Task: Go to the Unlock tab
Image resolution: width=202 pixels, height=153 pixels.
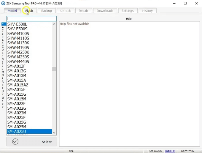Action: click(x=66, y=11)
